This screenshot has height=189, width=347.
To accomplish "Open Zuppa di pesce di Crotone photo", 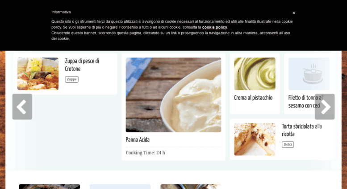I will click(x=38, y=74).
